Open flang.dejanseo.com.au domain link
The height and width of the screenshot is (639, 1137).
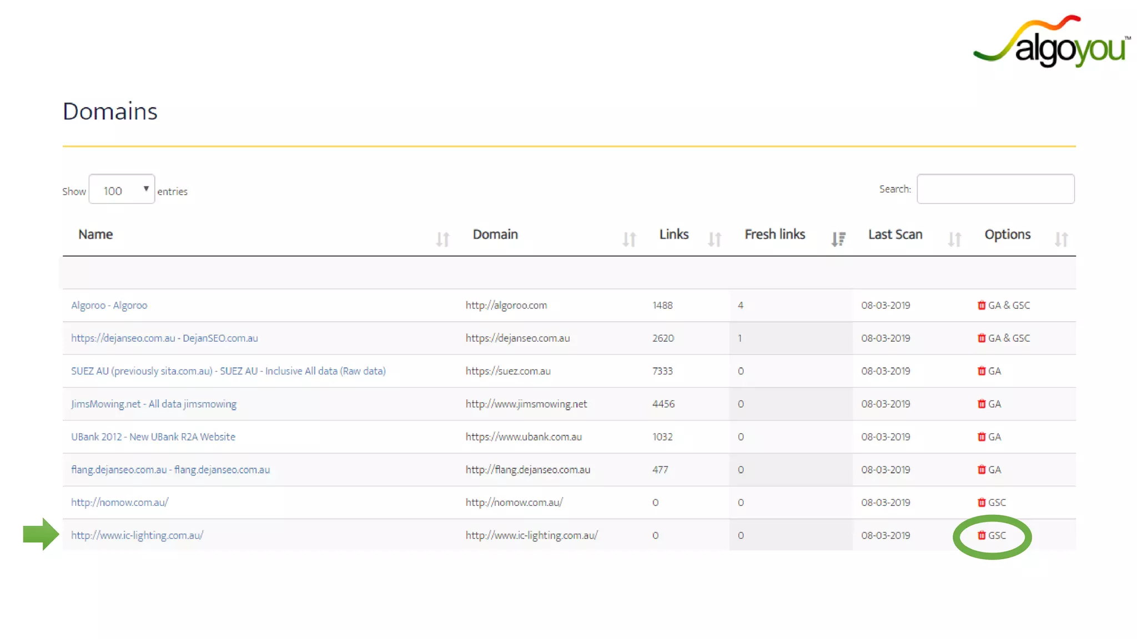pos(170,470)
